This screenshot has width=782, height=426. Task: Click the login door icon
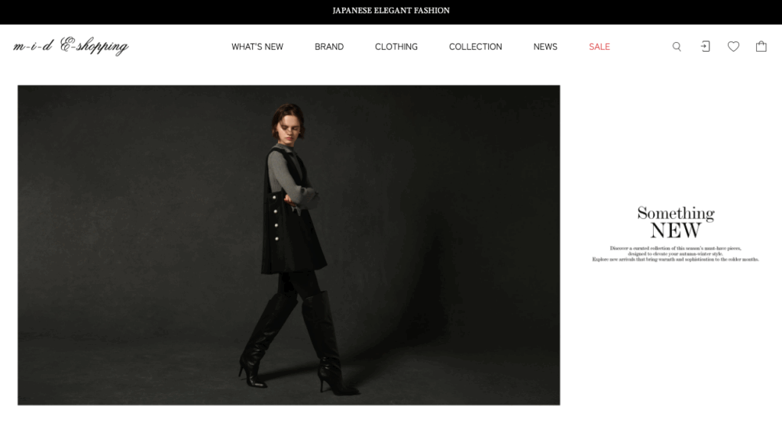[705, 47]
